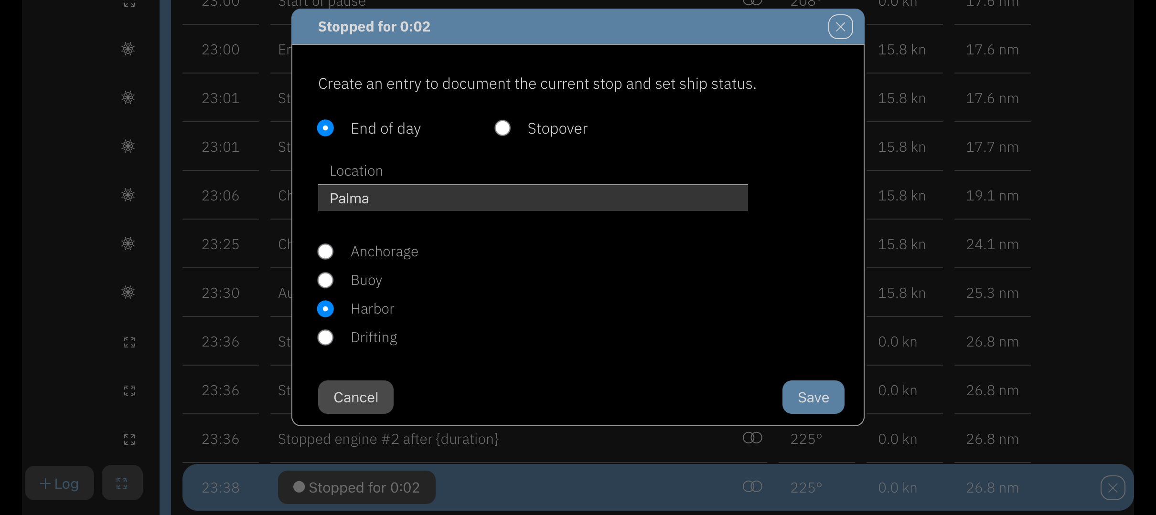Cancel the stopped dialog
Image resolution: width=1156 pixels, height=515 pixels.
pos(356,397)
